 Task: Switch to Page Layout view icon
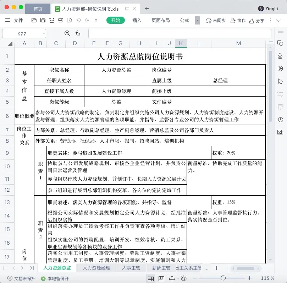161,279
